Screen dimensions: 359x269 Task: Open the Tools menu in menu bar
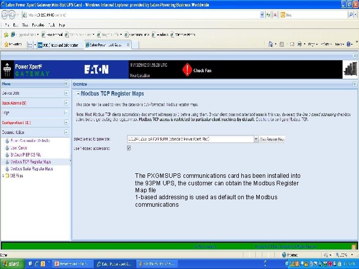(51, 25)
